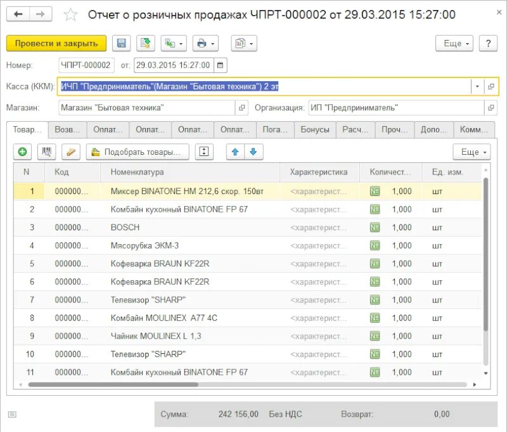Click the barcode search icon
Viewport: 507px width, 432px height.
[46, 152]
